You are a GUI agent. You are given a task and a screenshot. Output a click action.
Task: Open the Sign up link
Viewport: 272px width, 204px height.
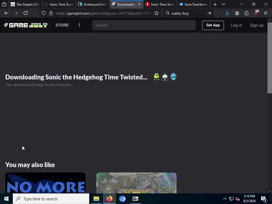click(256, 25)
